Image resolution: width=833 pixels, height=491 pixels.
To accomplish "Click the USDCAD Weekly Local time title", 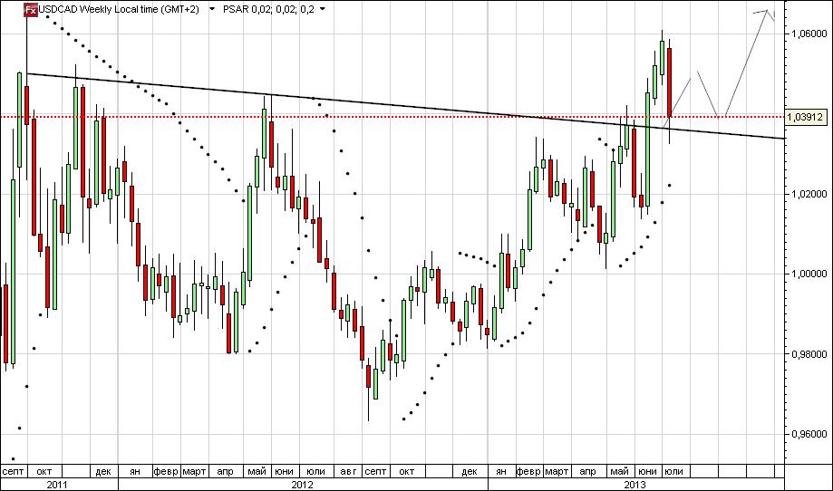I will click(119, 9).
